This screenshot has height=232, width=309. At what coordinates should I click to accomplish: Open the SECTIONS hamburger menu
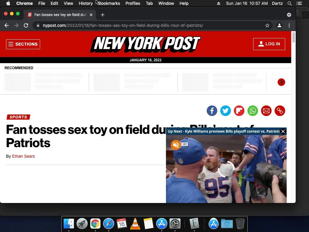(23, 44)
